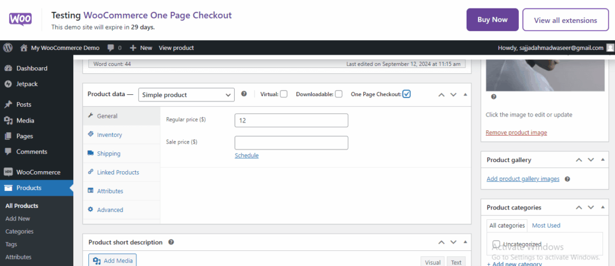This screenshot has height=266, width=615.
Task: Open Add New under Products menu
Action: 18,219
